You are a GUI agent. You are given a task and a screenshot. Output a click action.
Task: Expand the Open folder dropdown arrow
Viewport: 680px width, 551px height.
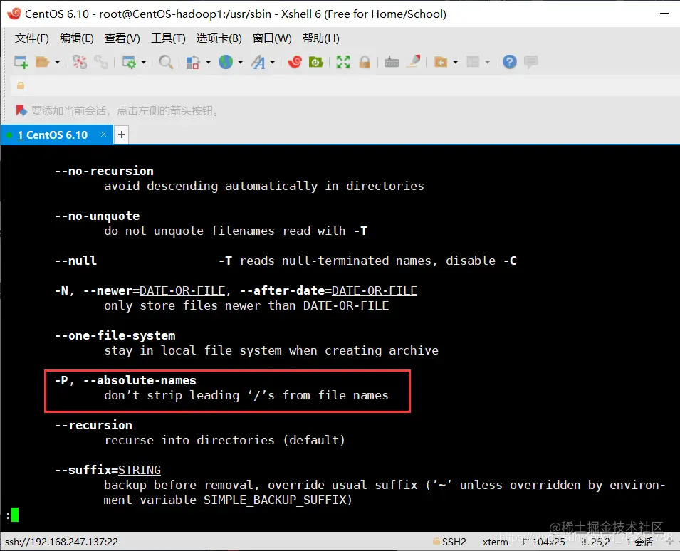pyautogui.click(x=57, y=63)
